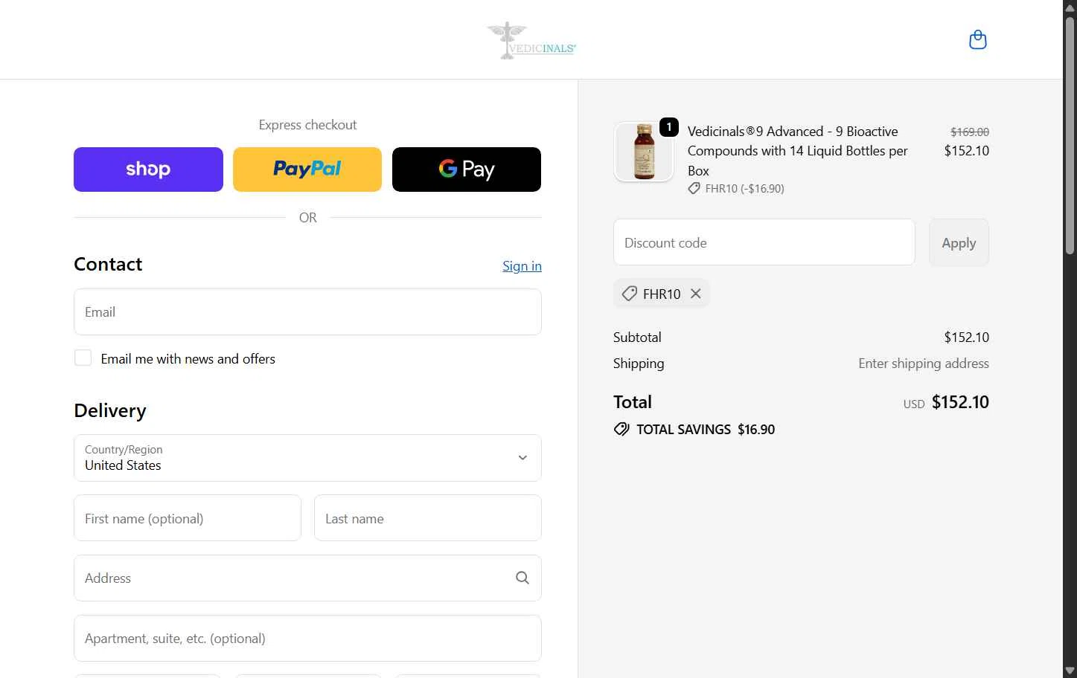This screenshot has width=1077, height=678.
Task: Expand the Country/Region dropdown
Action: (x=307, y=458)
